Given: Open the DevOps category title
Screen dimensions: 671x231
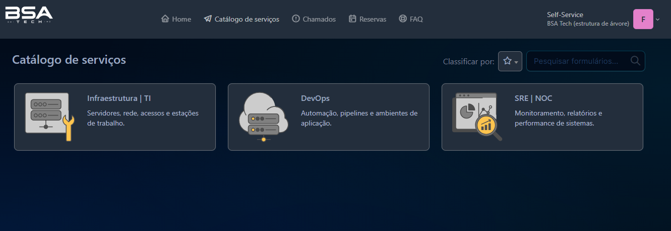Looking at the screenshot, I should (x=315, y=98).
